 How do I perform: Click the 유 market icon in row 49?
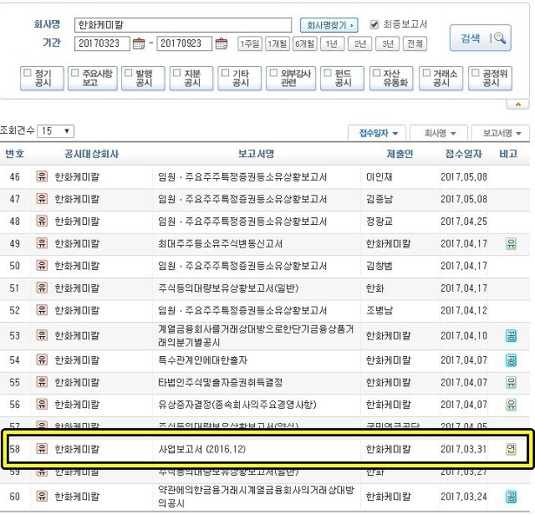click(42, 243)
